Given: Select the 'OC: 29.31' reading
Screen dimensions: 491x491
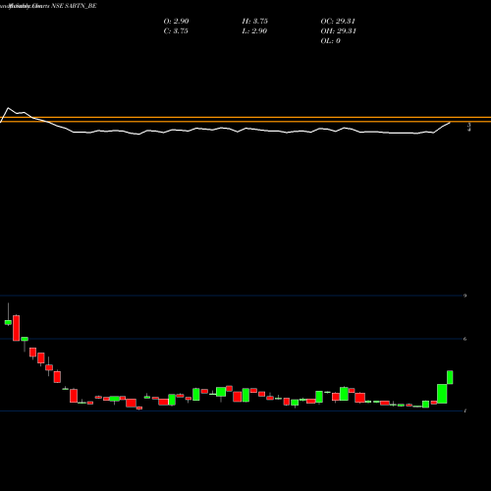Looking at the screenshot, I should point(338,22).
